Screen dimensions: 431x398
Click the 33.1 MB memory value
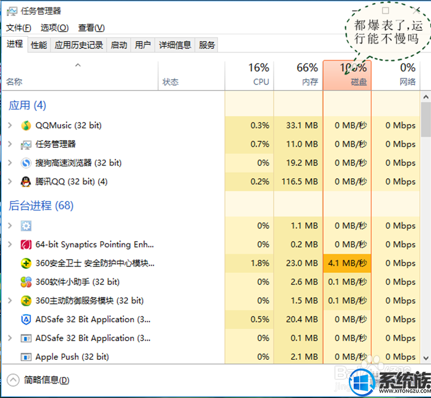302,125
